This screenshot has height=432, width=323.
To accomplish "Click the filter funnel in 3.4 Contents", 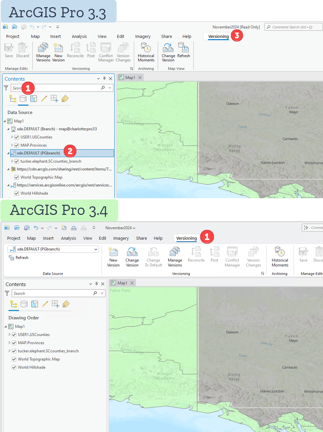I will tap(7, 293).
